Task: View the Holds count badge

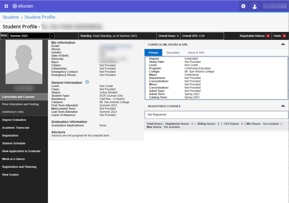Action: coord(284,36)
